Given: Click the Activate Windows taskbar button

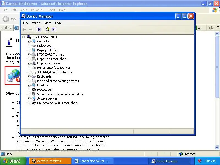Looking at the screenshot, I should coord(50,161).
